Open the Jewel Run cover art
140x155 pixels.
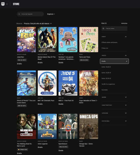[27, 39]
